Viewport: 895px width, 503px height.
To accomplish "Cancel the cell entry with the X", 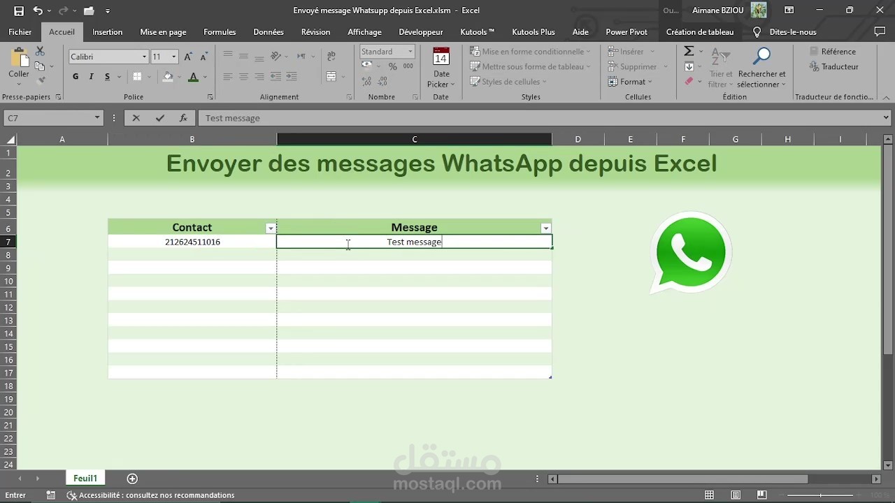I will 136,118.
